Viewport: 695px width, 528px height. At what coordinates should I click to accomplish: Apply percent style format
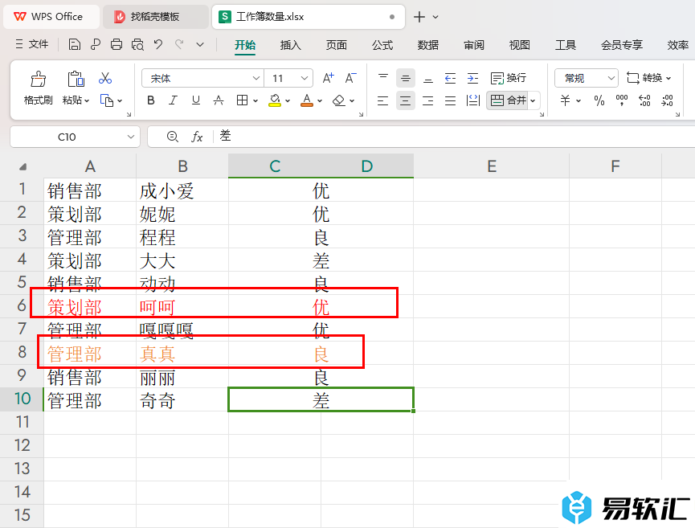(599, 100)
